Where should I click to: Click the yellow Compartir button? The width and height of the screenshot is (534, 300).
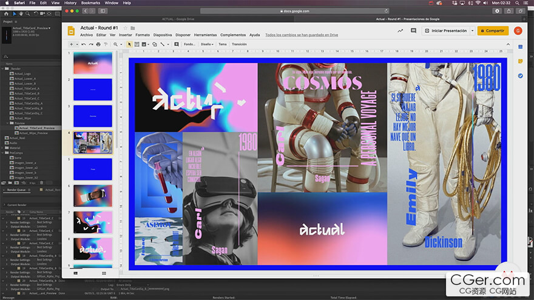coord(493,31)
